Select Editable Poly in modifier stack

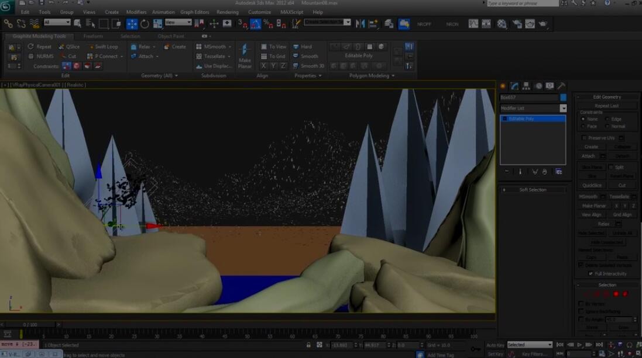coord(533,119)
